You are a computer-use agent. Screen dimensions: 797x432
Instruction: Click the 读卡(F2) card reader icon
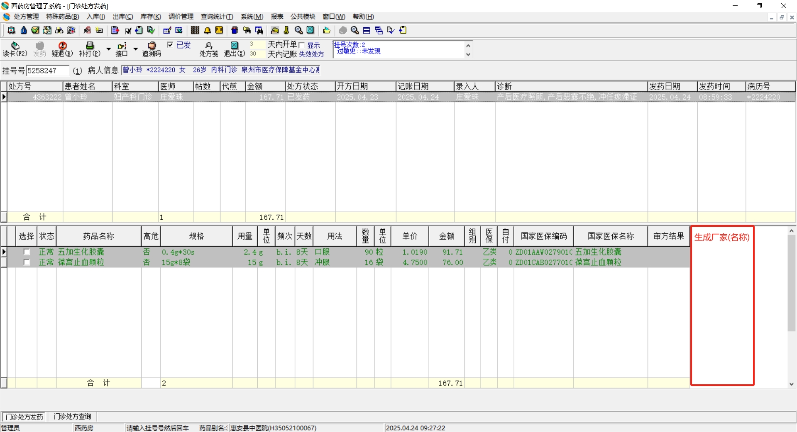pos(15,46)
